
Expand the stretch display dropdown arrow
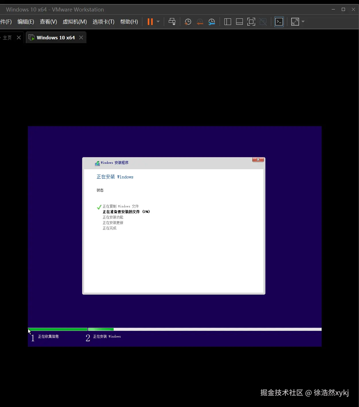(x=303, y=22)
